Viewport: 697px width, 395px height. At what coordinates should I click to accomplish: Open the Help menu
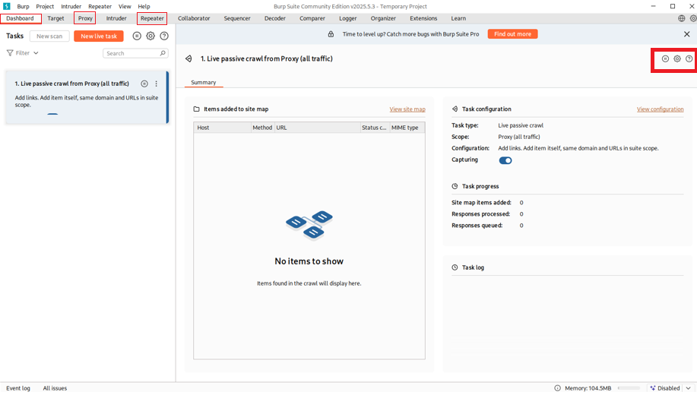[144, 6]
